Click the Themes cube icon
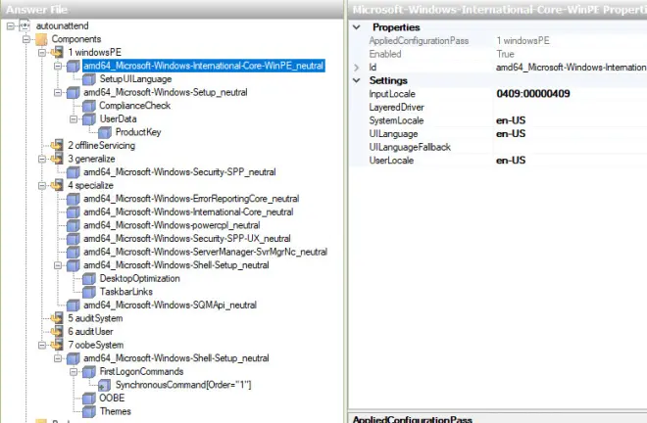Image resolution: width=647 pixels, height=423 pixels. pos(88,411)
